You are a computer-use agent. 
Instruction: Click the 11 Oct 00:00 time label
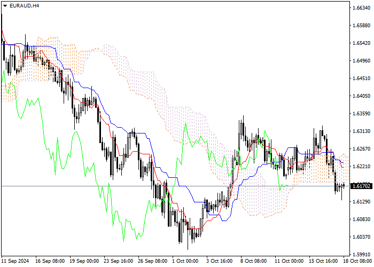coord(289,261)
